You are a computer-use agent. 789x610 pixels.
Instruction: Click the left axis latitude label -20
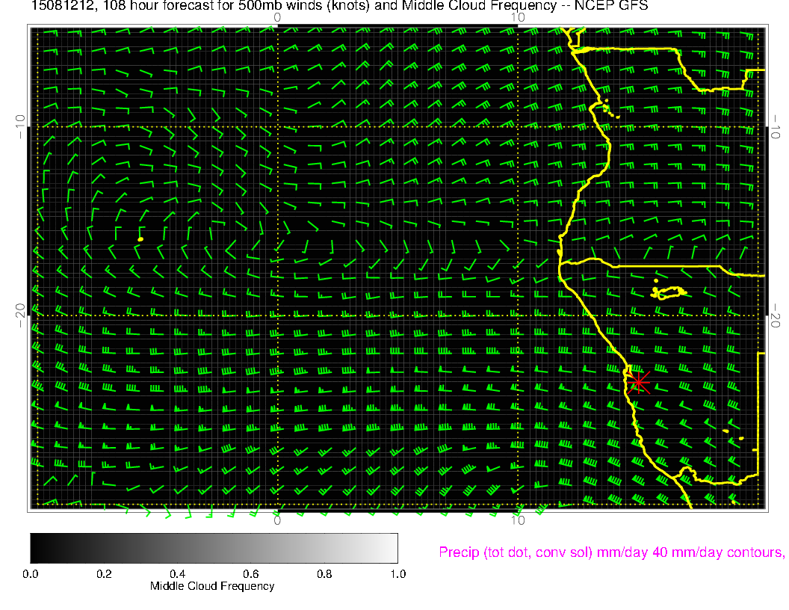[20, 315]
